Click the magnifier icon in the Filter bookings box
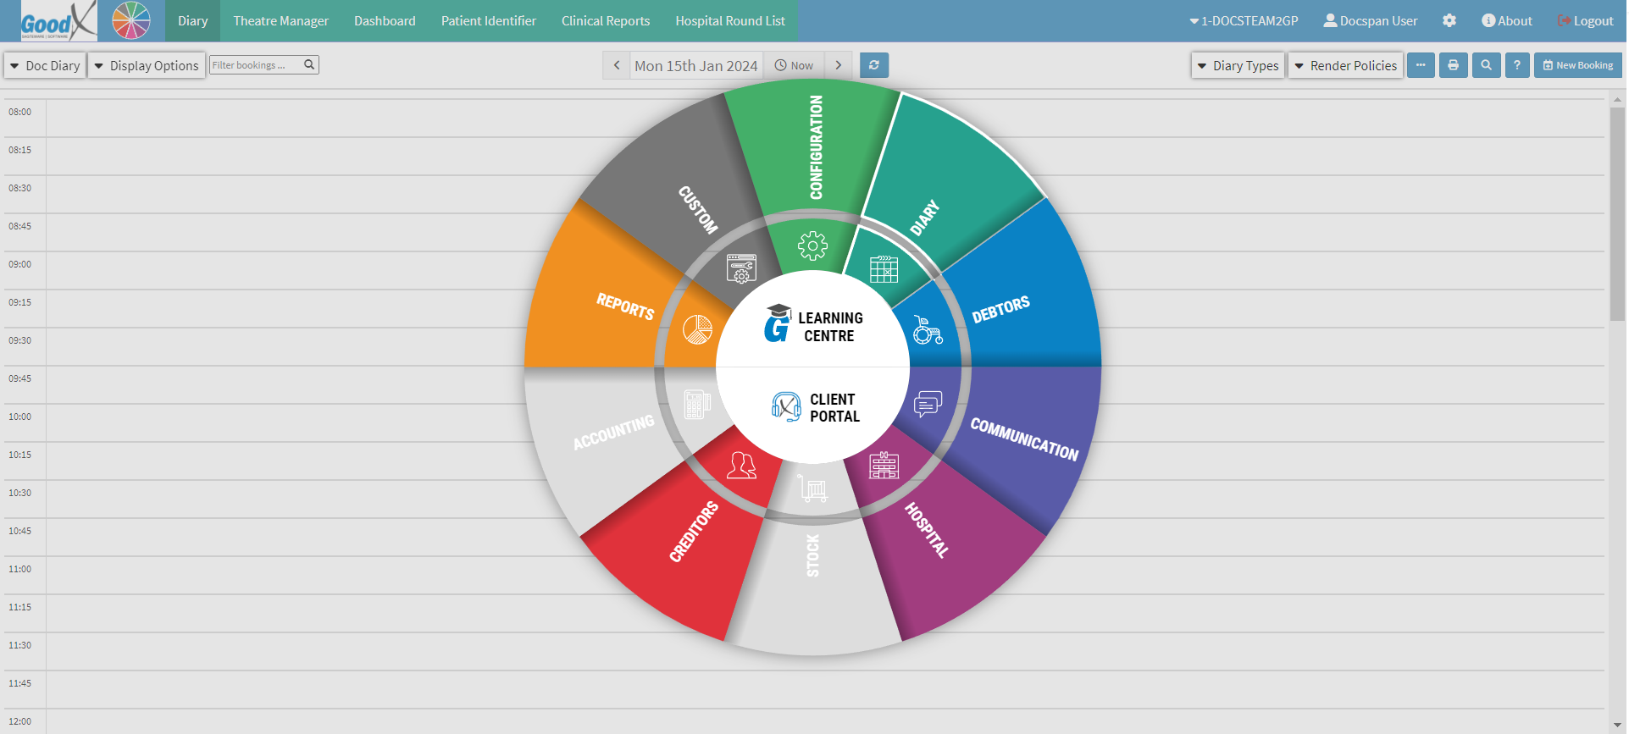This screenshot has width=1629, height=734. (309, 64)
